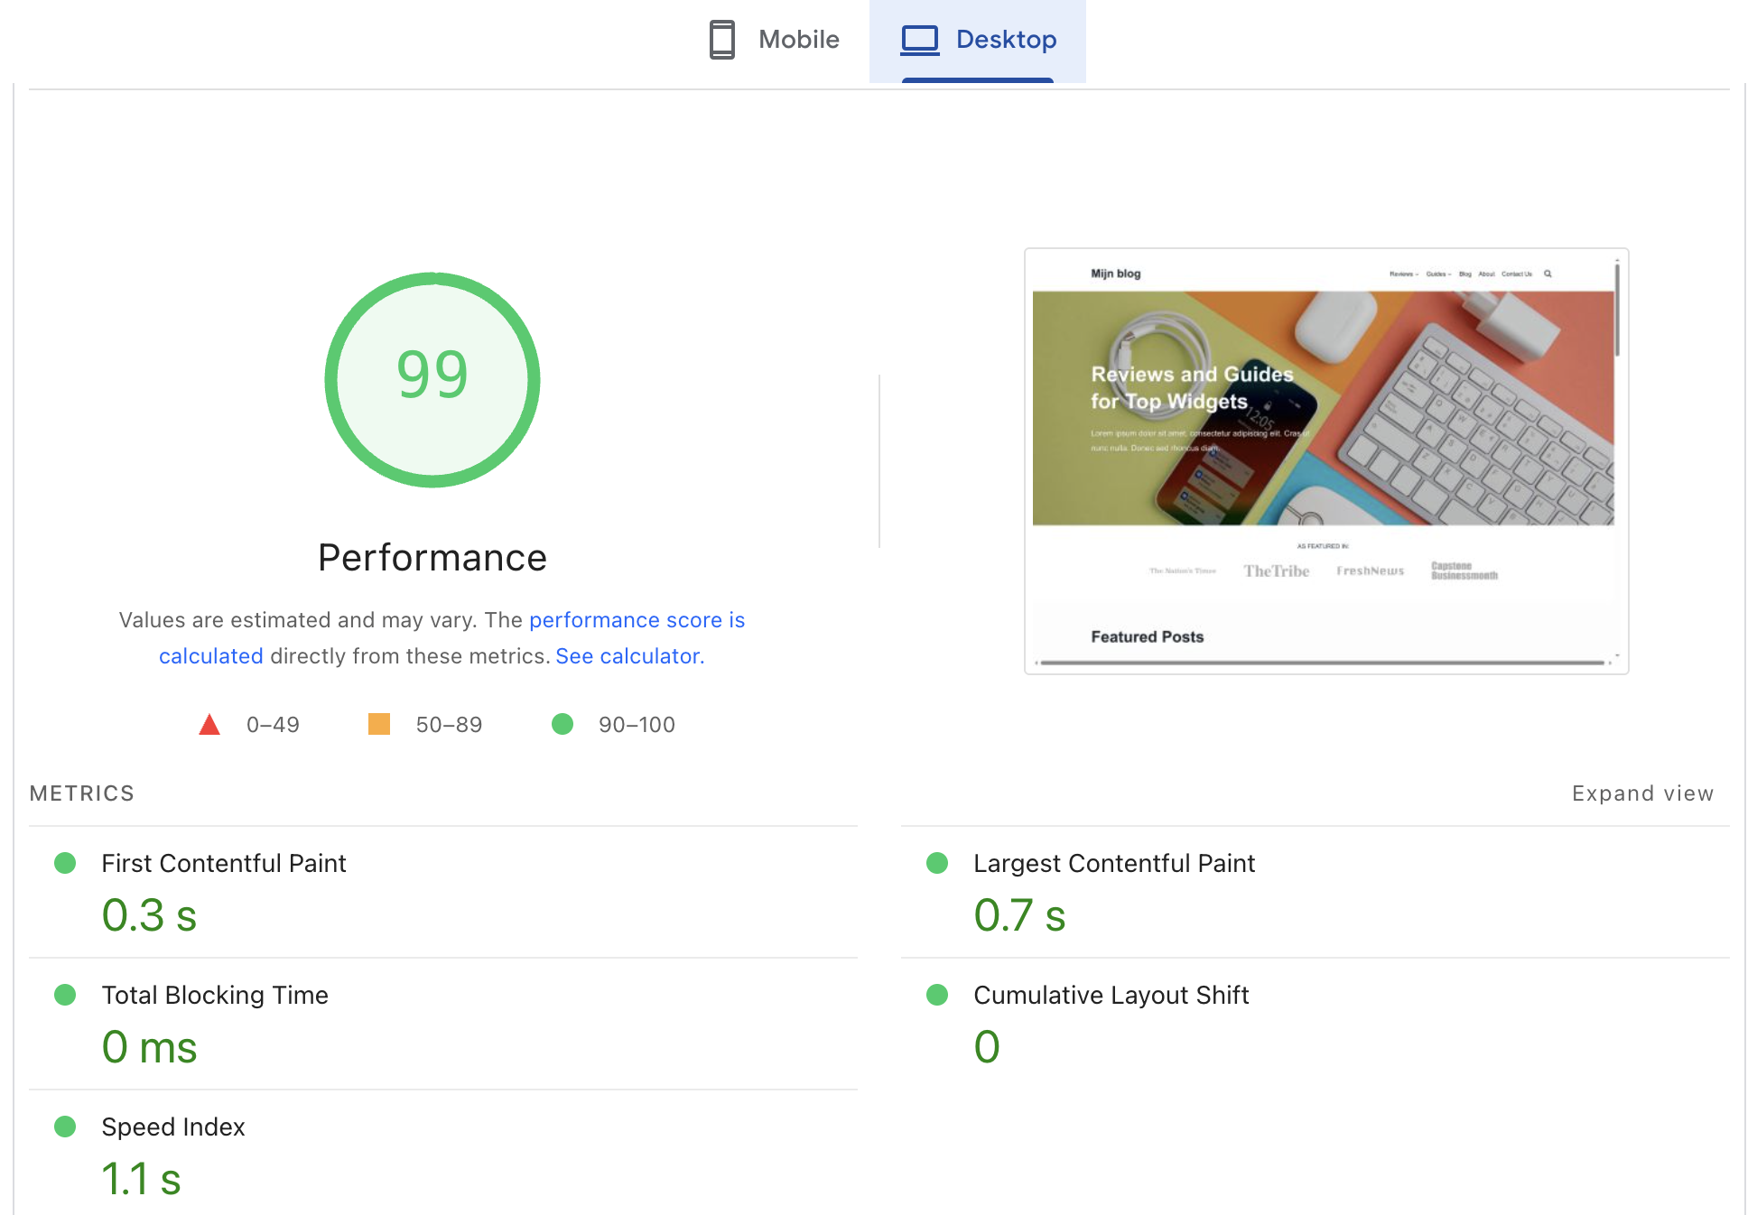1757x1215 pixels.
Task: Expand view of the metrics section
Action: click(x=1642, y=793)
